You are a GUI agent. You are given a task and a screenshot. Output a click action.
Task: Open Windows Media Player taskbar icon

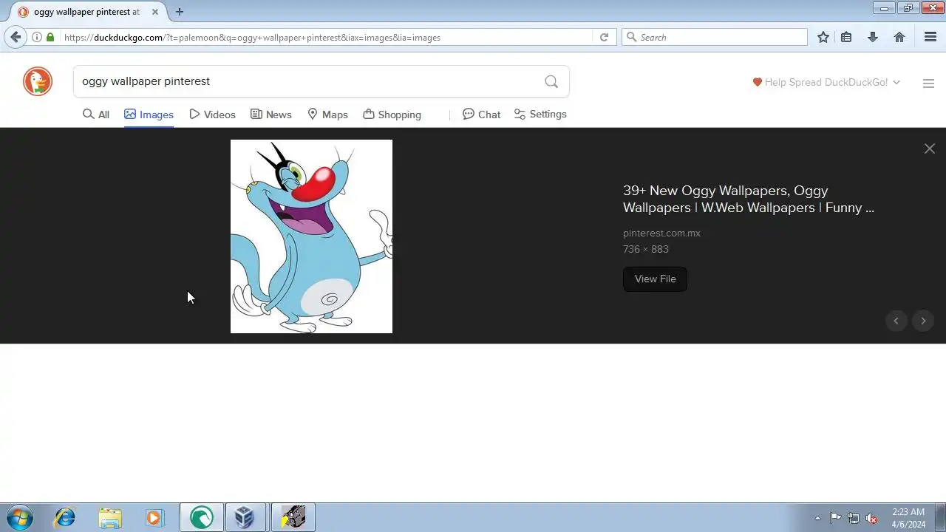point(154,517)
